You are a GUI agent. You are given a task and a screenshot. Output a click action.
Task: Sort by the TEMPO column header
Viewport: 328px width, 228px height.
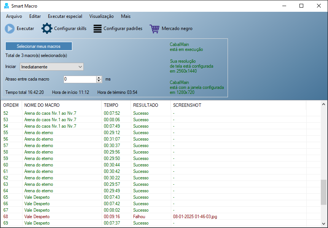click(x=111, y=105)
